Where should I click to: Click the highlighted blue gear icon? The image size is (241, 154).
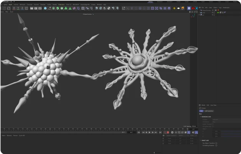point(189,8)
